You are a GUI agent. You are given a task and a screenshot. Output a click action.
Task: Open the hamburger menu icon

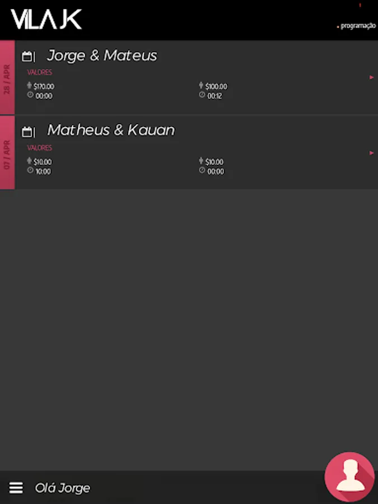tap(16, 487)
